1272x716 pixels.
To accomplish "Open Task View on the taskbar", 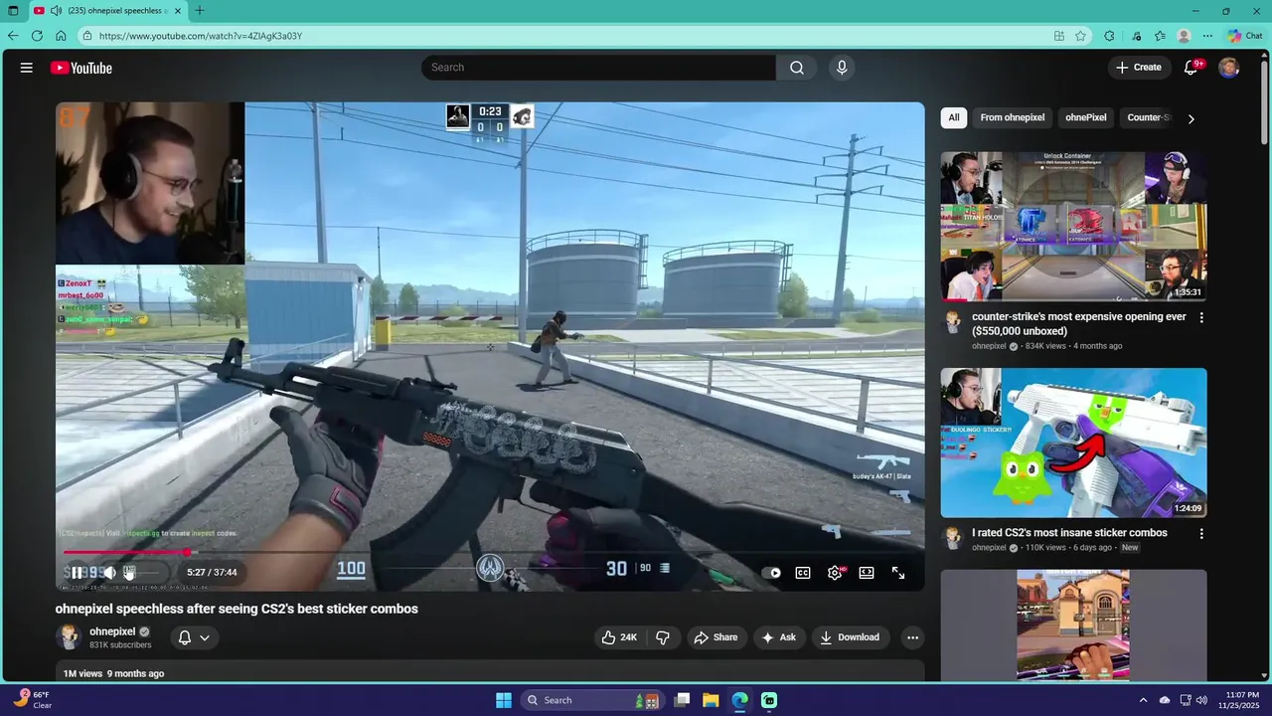I will [x=682, y=700].
